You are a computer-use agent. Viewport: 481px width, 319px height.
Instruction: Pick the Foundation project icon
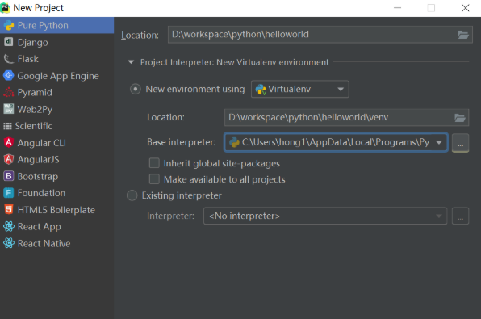click(9, 193)
